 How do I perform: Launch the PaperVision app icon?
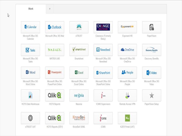[152, 27]
